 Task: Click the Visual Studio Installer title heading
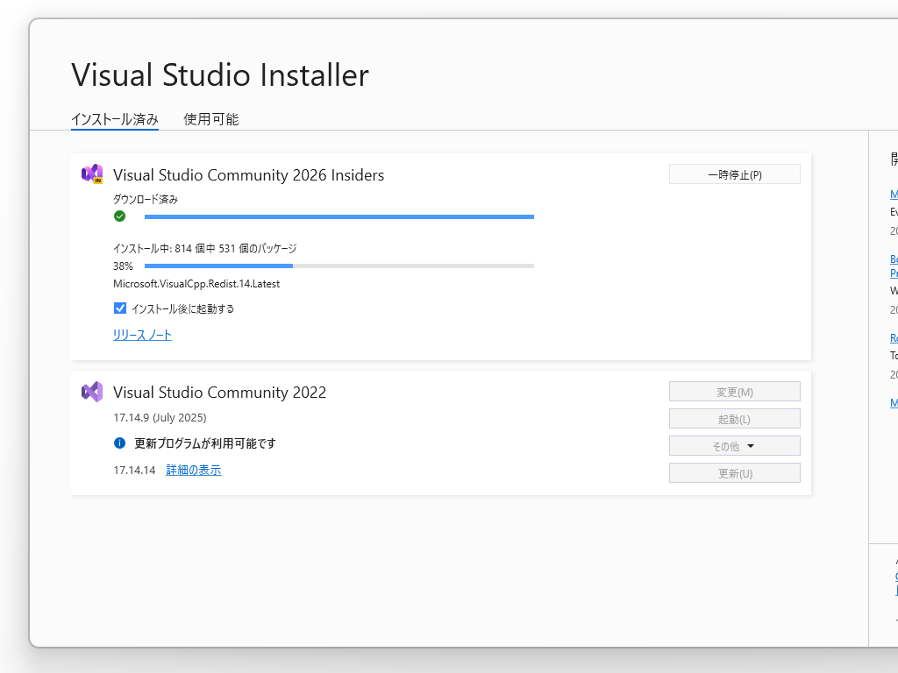220,75
